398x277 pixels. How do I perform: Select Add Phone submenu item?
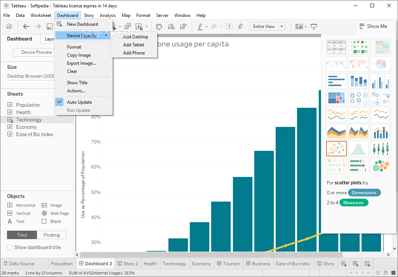(x=134, y=53)
